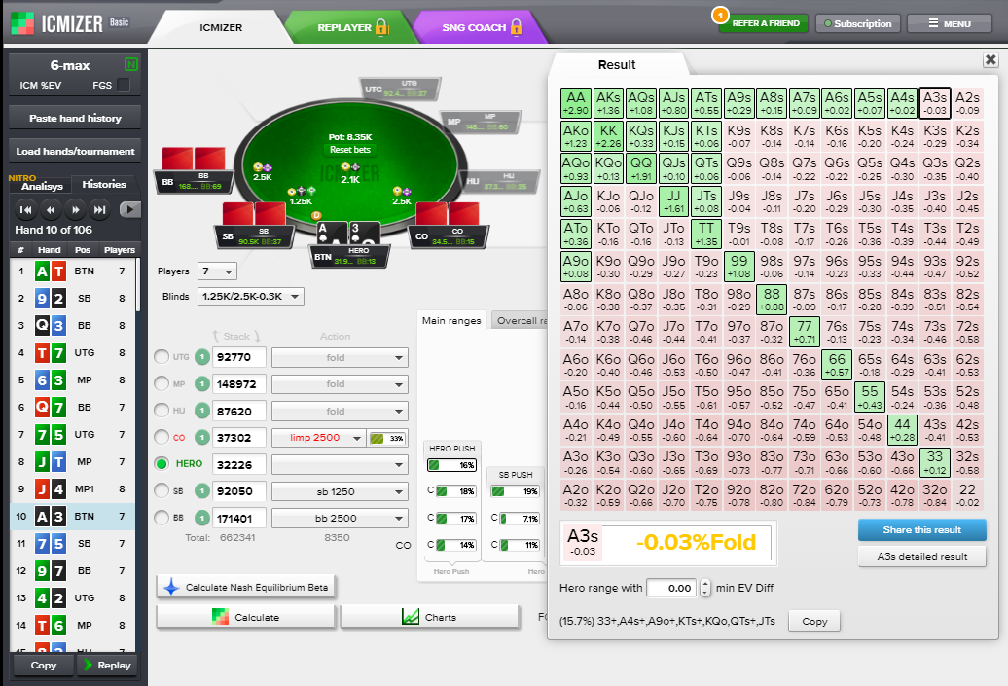Select the SB radio button
Image resolution: width=1008 pixels, height=686 pixels.
162,490
